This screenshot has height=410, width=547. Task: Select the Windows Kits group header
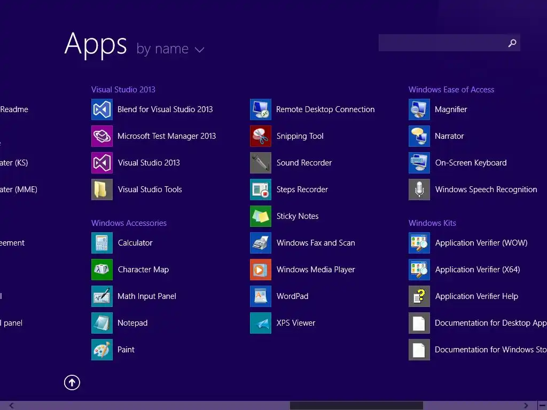point(432,223)
